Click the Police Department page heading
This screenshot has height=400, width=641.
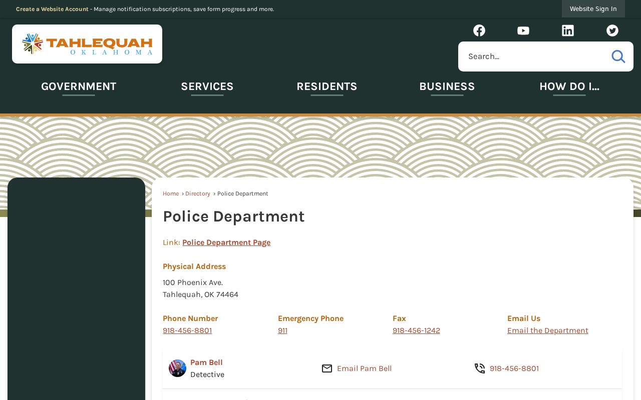234,216
